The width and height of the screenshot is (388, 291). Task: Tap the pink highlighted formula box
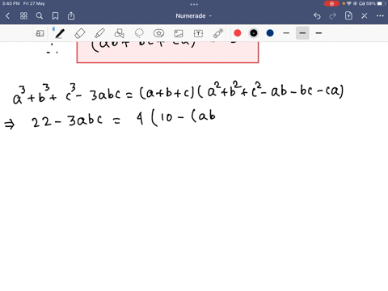[x=167, y=52]
